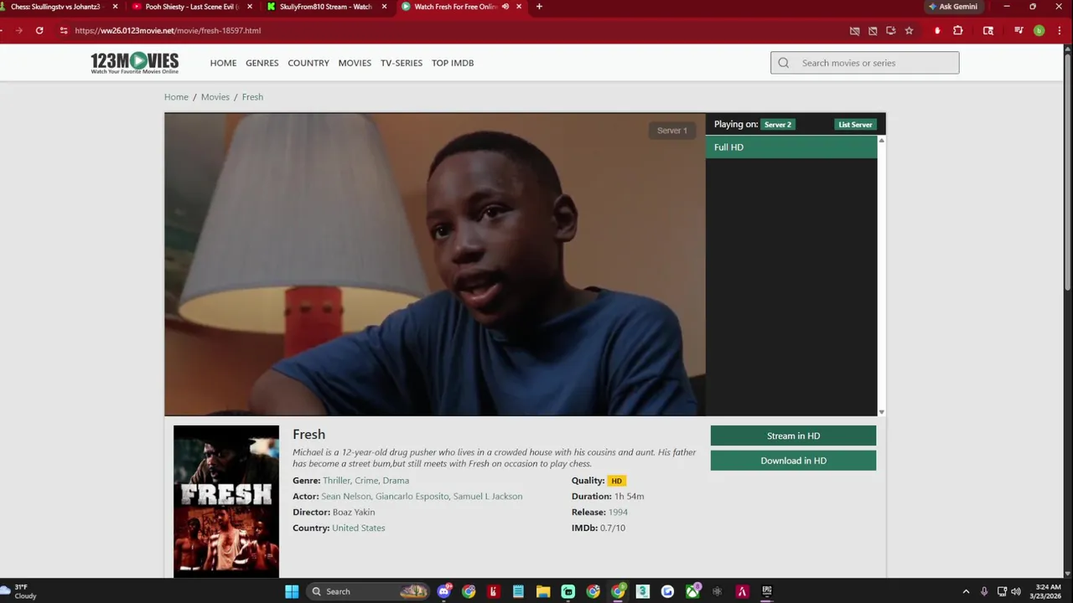
Task: Expand the List Server button
Action: [x=855, y=125]
